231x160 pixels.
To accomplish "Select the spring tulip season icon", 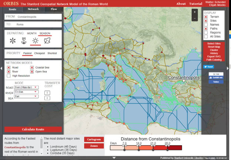I will (x=24, y=41).
